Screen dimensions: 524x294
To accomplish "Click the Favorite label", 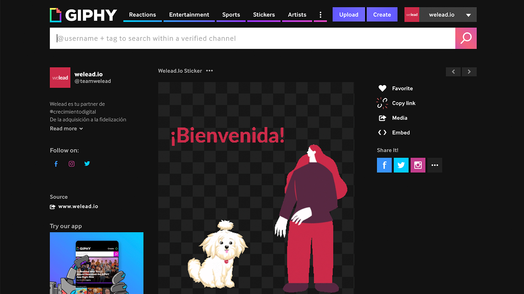I will (x=402, y=88).
